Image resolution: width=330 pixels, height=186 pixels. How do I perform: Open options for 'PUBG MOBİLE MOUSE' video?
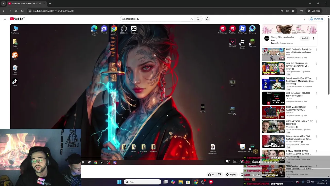[316, 107]
